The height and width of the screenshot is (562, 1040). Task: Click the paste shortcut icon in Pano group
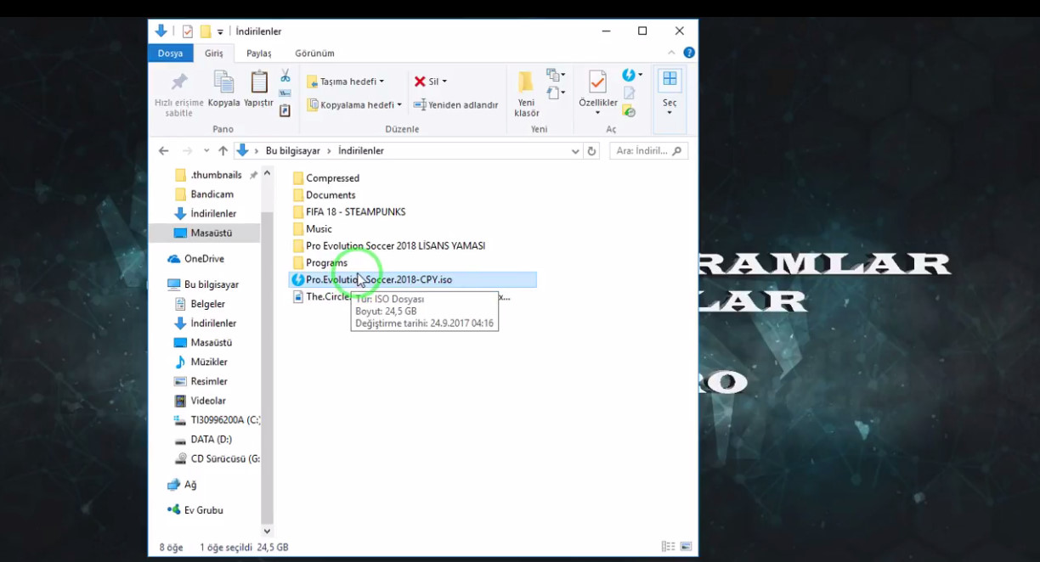[x=285, y=110]
